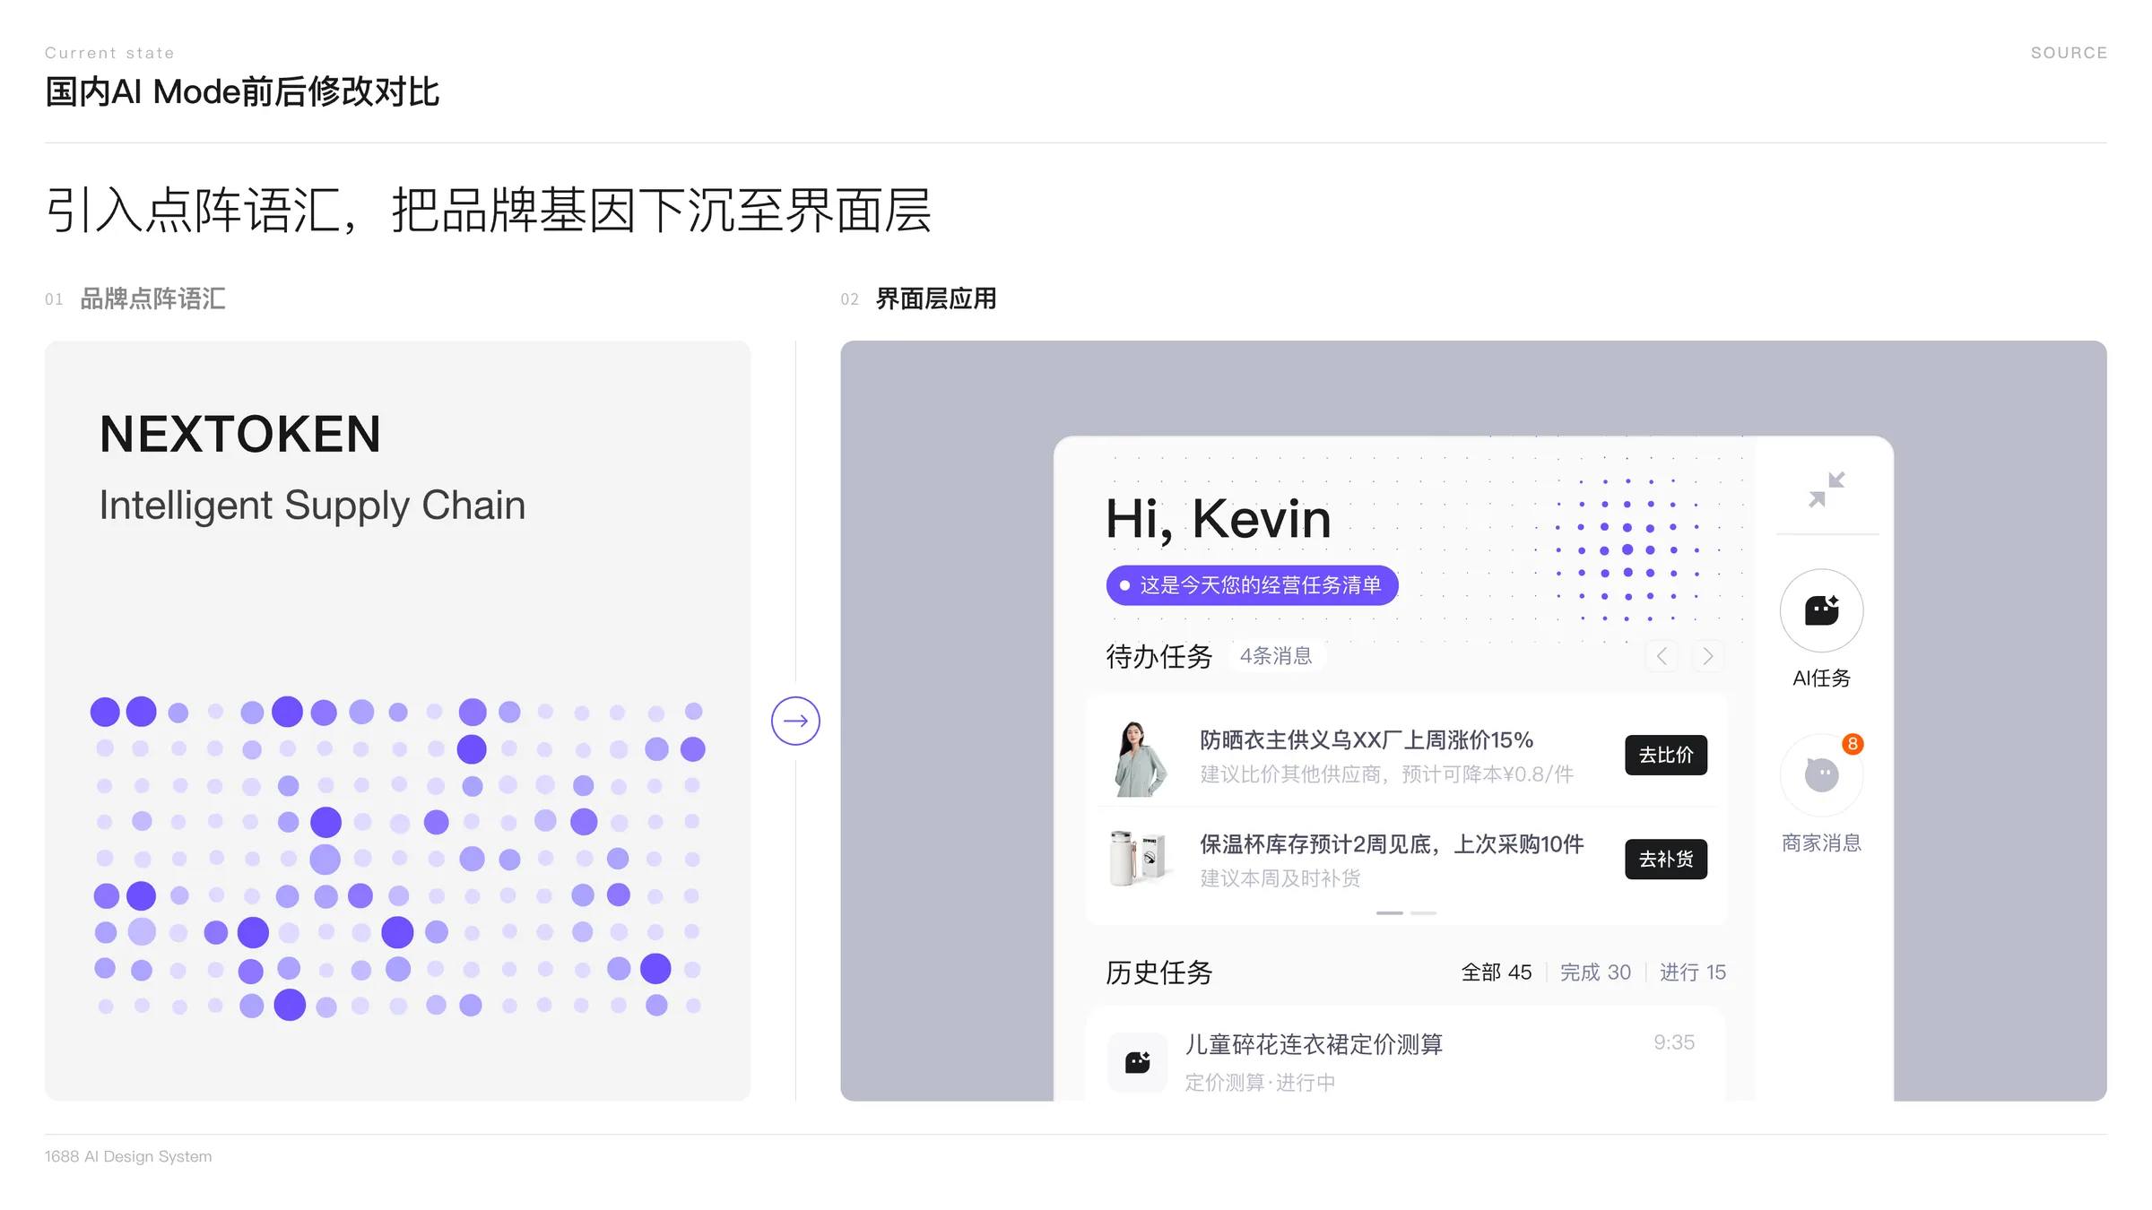Click the 待办任务 heading
Image resolution: width=2152 pixels, height=1210 pixels.
pyautogui.click(x=1158, y=656)
